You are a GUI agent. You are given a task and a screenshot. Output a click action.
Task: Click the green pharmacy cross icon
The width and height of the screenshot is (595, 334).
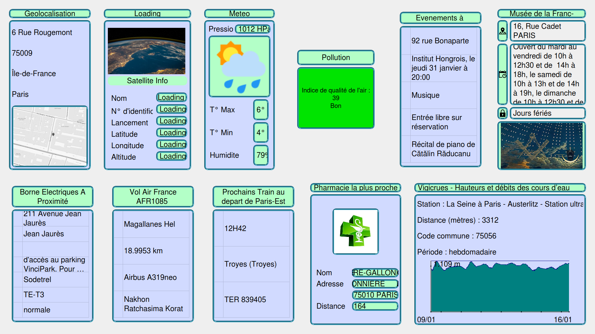pos(355,232)
